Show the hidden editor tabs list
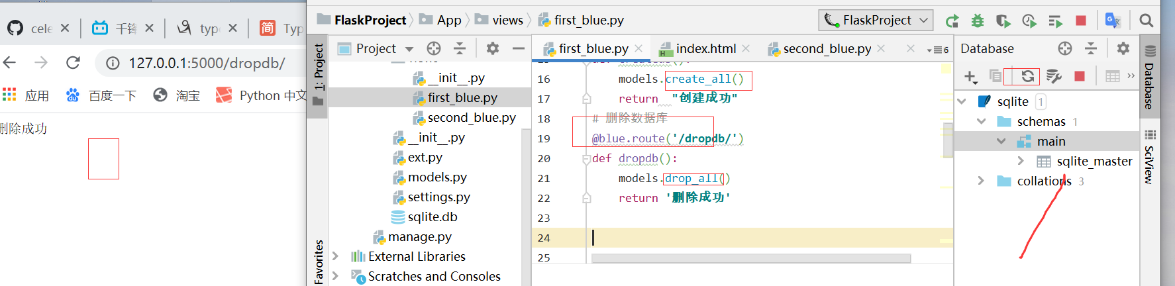1175x286 pixels. tap(938, 50)
